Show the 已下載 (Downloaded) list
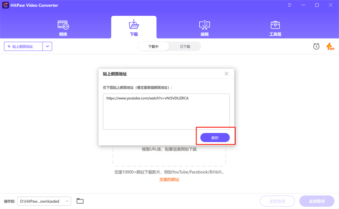 click(185, 46)
